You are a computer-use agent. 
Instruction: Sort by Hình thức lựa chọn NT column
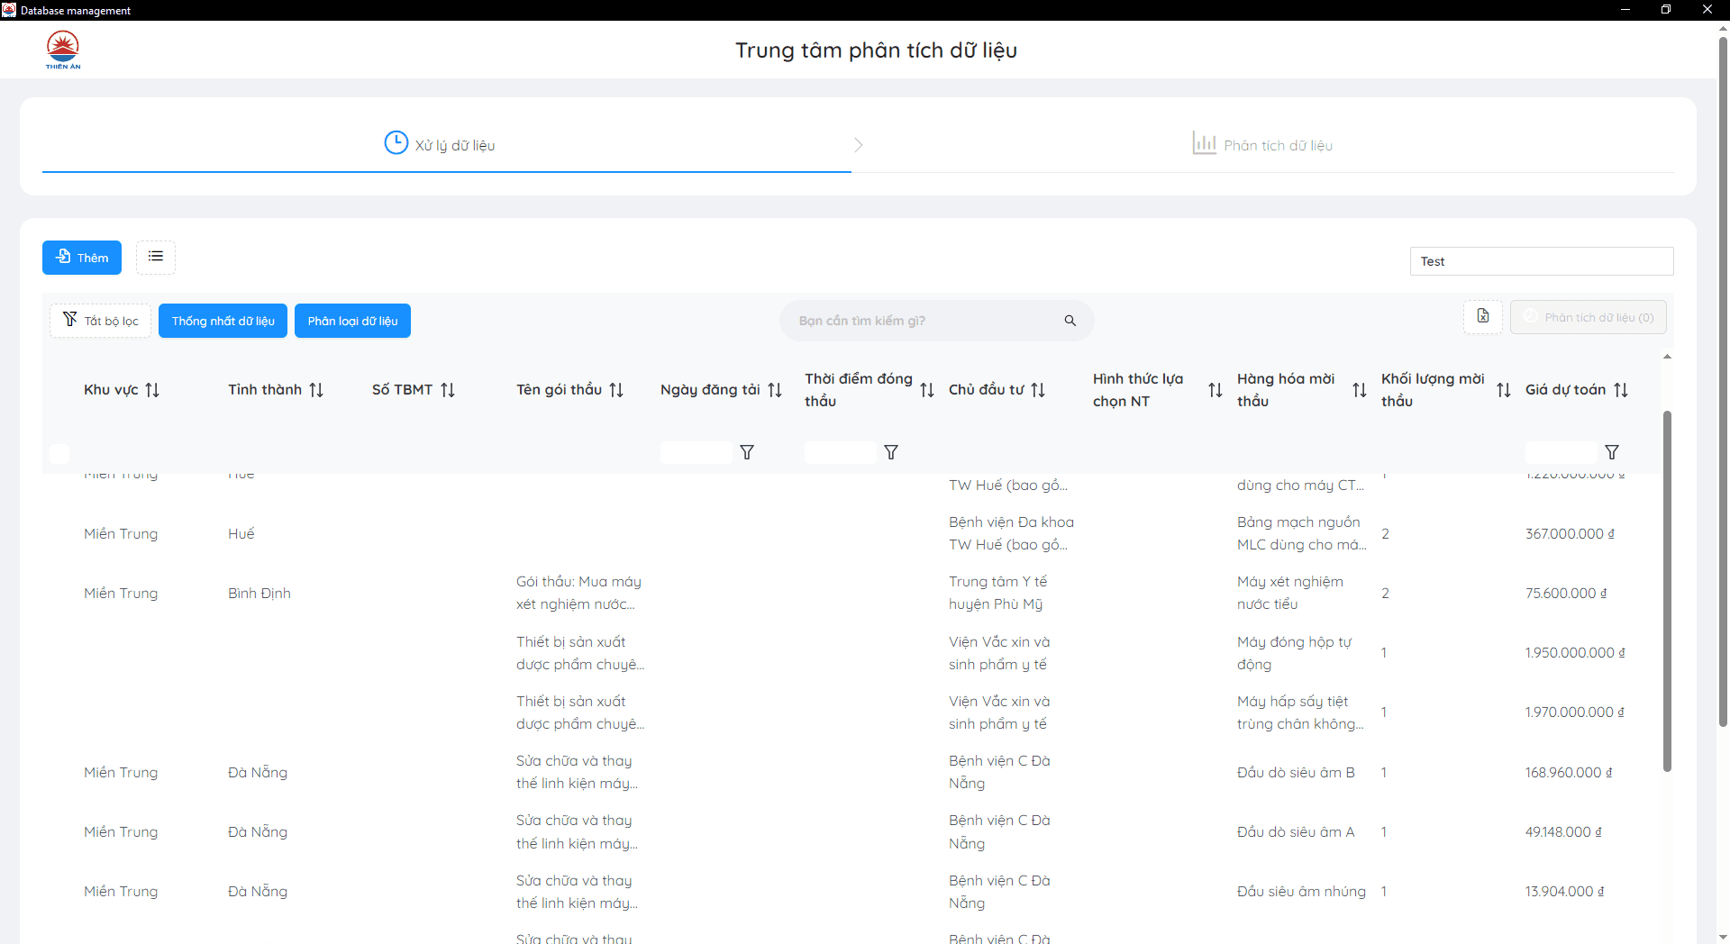coord(1216,390)
